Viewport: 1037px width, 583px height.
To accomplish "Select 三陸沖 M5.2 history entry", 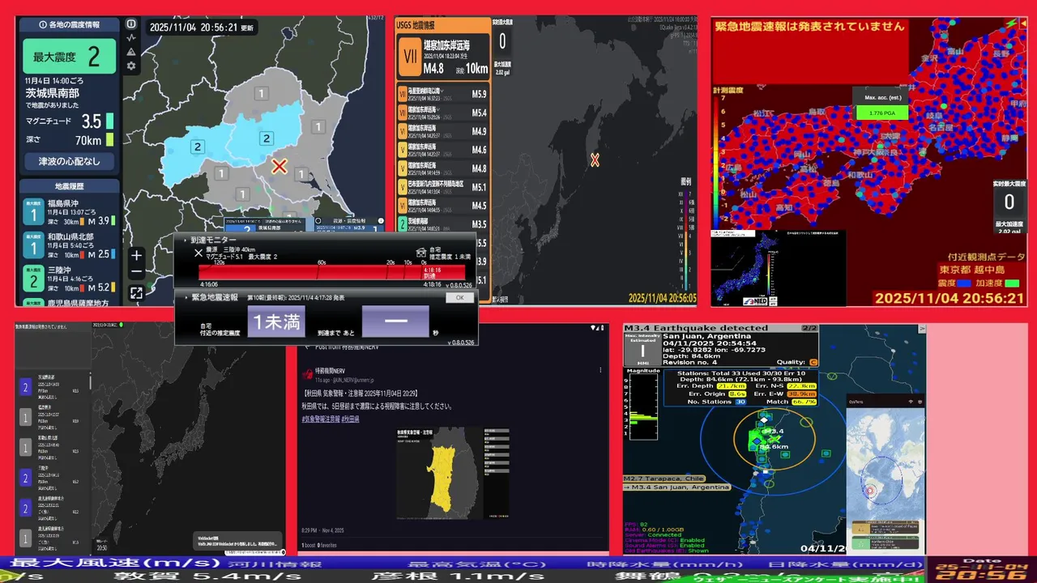I will (x=69, y=279).
